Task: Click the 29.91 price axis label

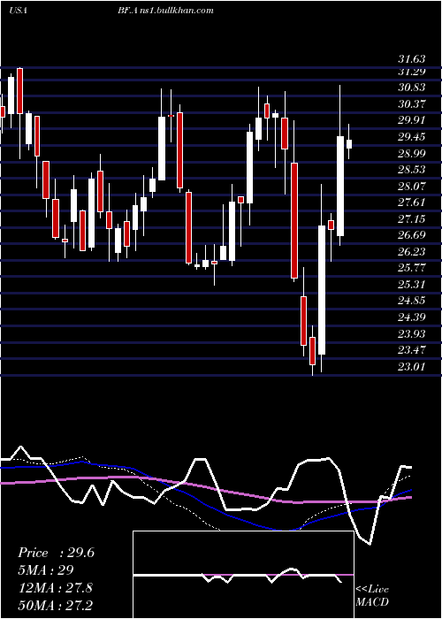Action: pyautogui.click(x=412, y=120)
